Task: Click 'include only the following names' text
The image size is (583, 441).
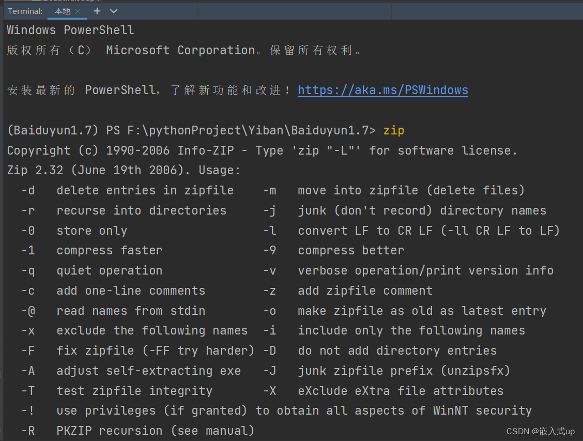Action: [x=411, y=330]
